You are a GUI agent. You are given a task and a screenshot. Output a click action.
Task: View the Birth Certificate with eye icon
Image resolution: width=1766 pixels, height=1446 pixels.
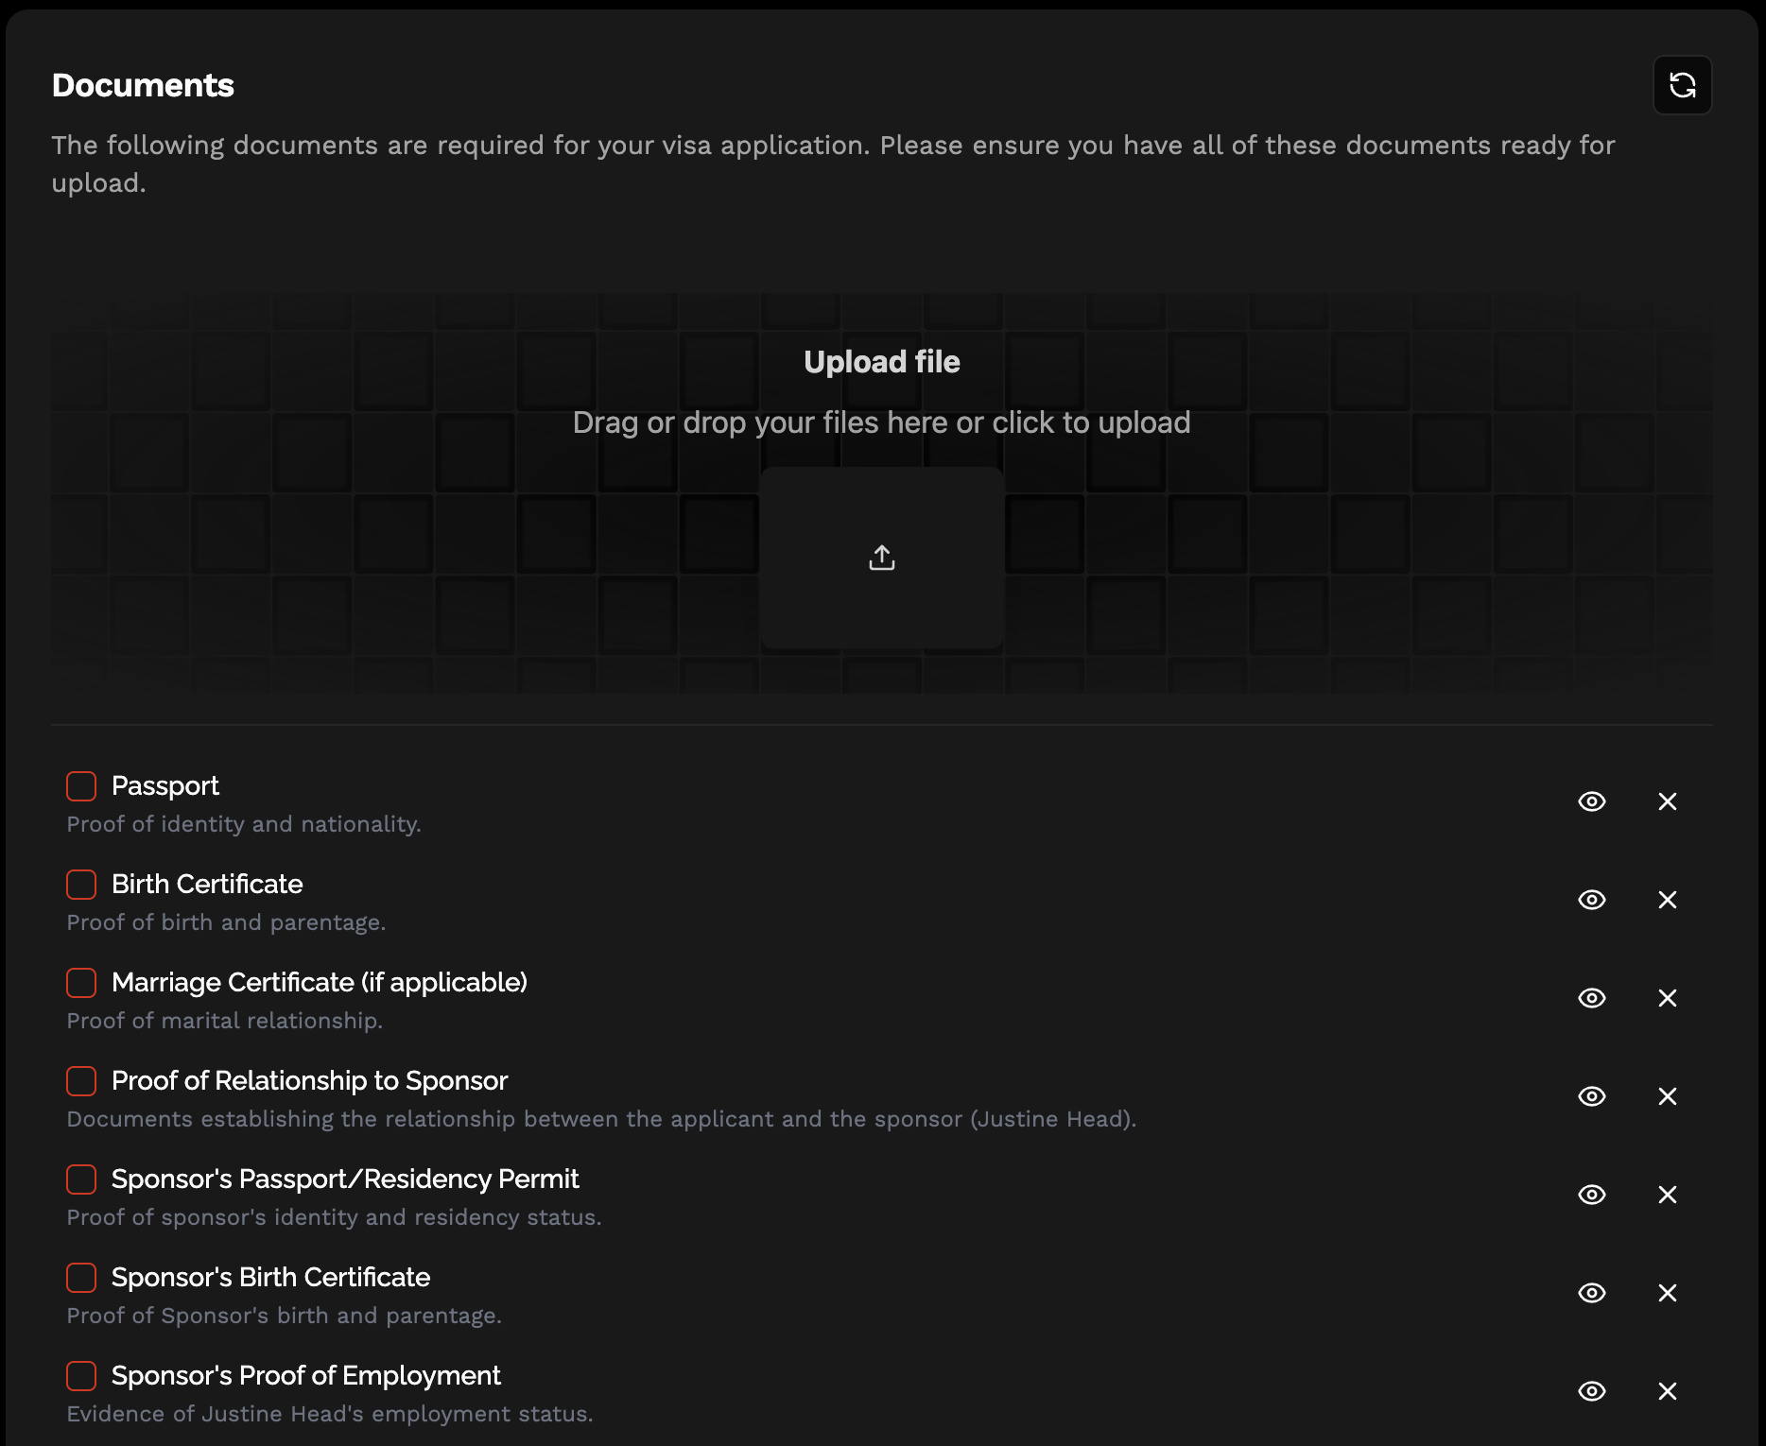1592,900
